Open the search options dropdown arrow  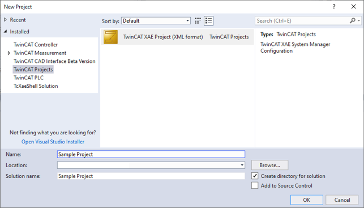point(359,20)
